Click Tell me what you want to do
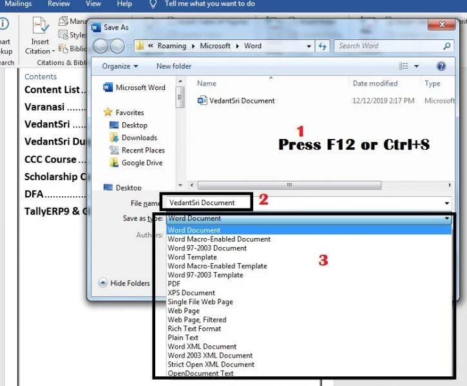The height and width of the screenshot is (386, 467). (210, 4)
